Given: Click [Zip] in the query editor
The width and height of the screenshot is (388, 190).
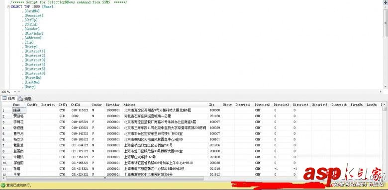Looking at the screenshot, I should (x=29, y=42).
